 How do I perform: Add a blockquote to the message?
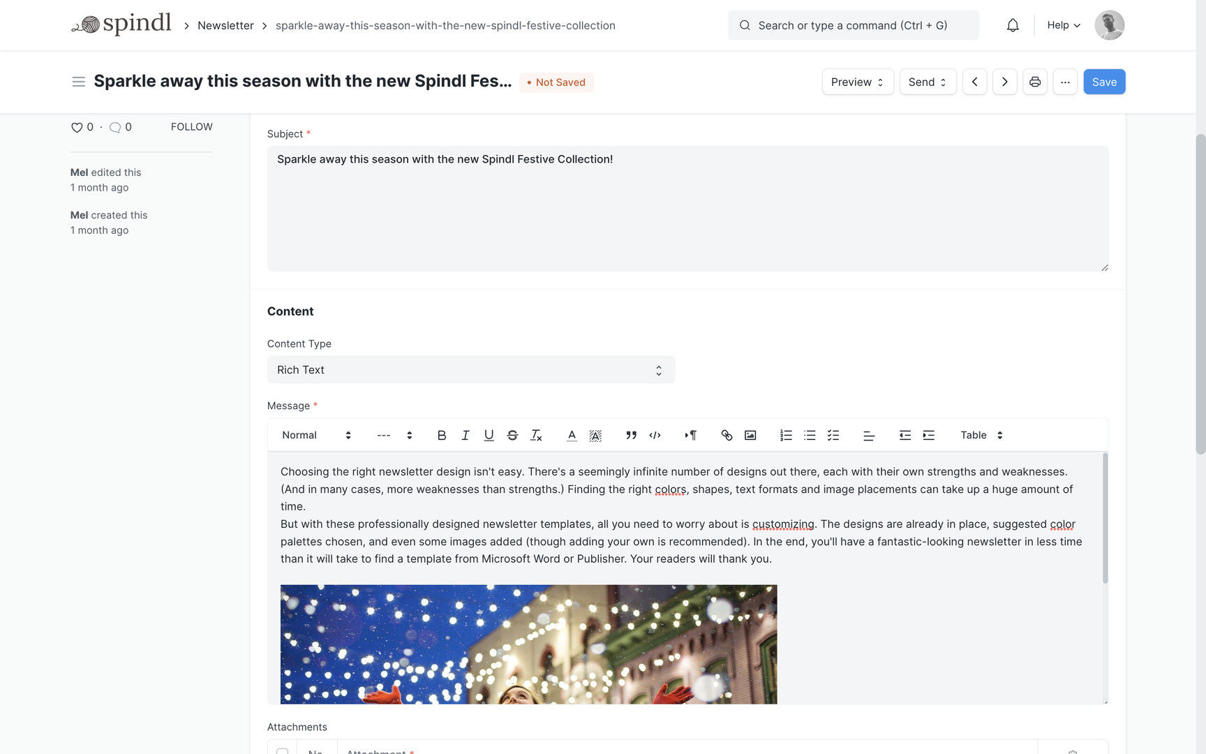click(x=631, y=435)
